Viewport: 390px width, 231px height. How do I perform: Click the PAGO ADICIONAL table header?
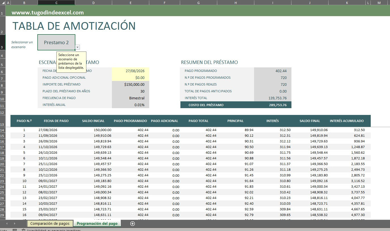[164, 121]
